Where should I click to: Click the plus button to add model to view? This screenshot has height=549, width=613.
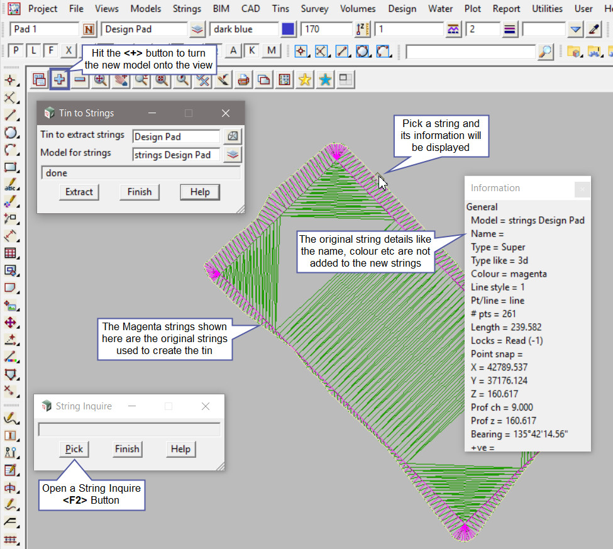(60, 80)
